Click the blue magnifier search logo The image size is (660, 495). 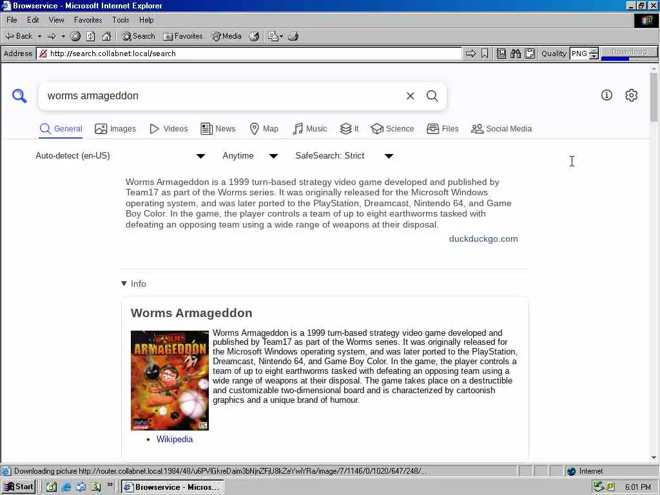[19, 96]
